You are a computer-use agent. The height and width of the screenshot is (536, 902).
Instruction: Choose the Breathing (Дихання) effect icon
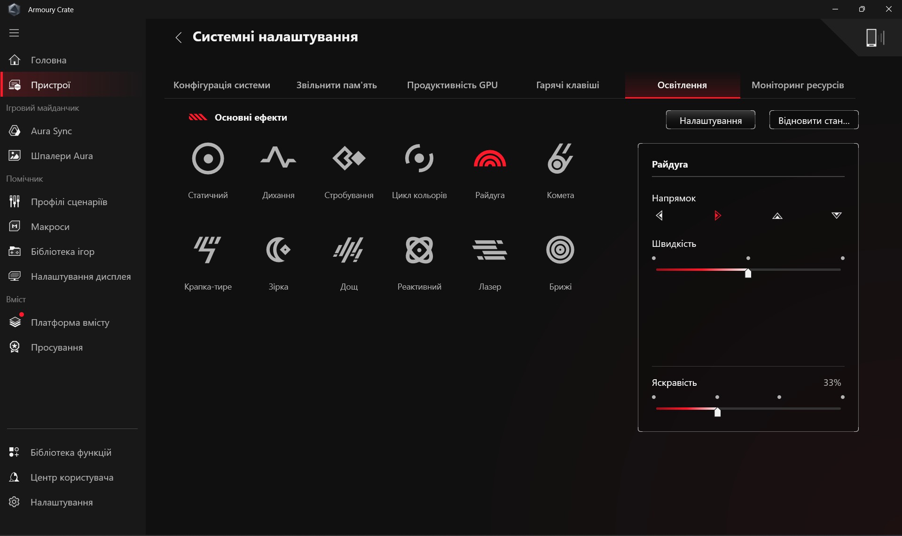point(278,159)
